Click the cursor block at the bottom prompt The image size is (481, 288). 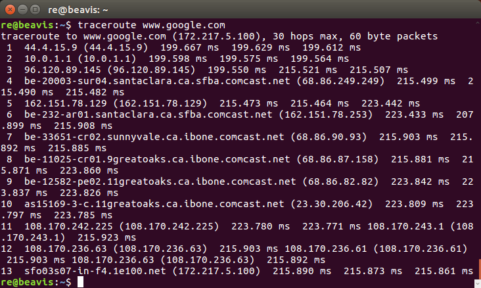80,282
